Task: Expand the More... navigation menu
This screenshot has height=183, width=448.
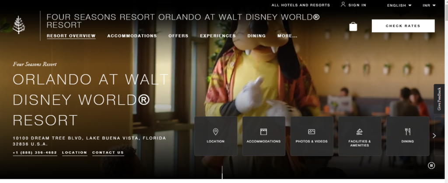Action: click(x=287, y=36)
